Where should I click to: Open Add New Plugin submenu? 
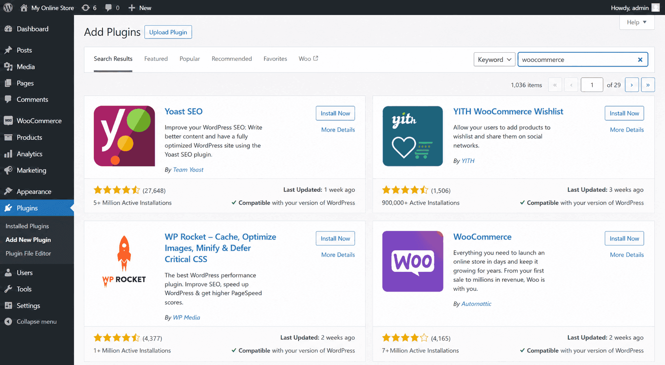click(x=28, y=240)
